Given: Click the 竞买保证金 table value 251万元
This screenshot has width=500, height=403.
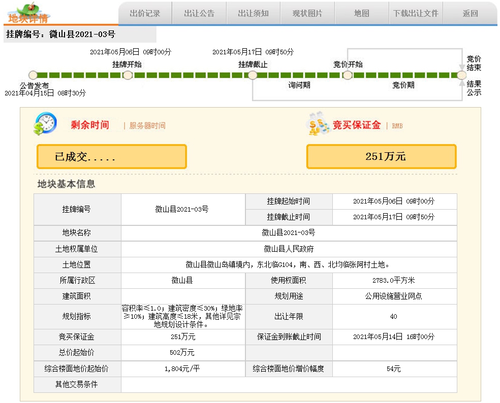Looking at the screenshot, I should click(x=183, y=337).
